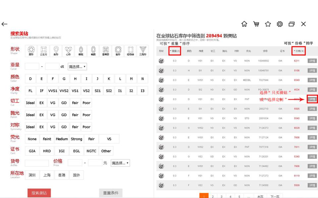Click inside the 货号 article number field
Screen dimensions: 318x198
37,163
